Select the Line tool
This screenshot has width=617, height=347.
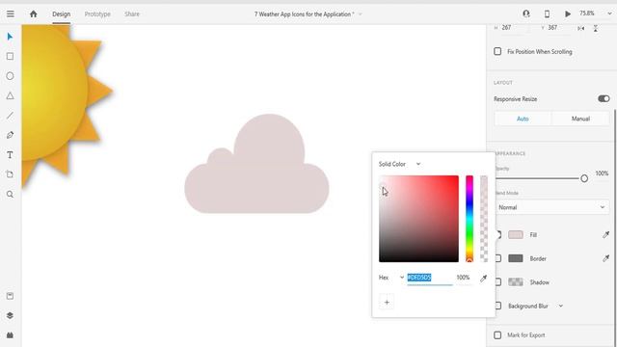[10, 116]
